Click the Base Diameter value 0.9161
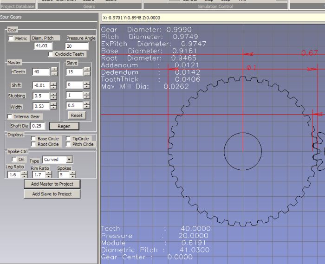Viewport: 325px width, 264px height. tap(184, 51)
